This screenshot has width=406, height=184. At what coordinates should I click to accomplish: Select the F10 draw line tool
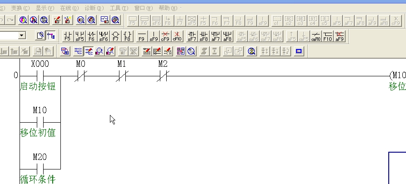tap(327, 36)
